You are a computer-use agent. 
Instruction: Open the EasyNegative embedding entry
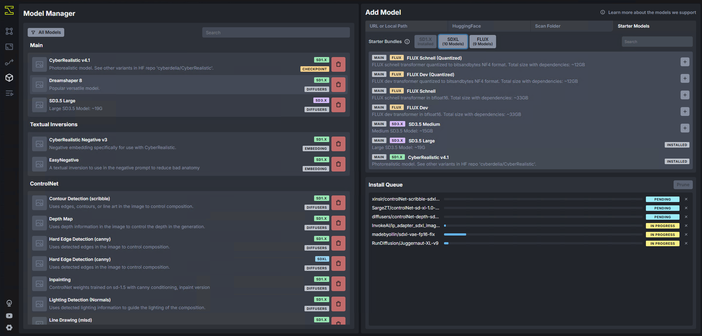tap(188, 164)
